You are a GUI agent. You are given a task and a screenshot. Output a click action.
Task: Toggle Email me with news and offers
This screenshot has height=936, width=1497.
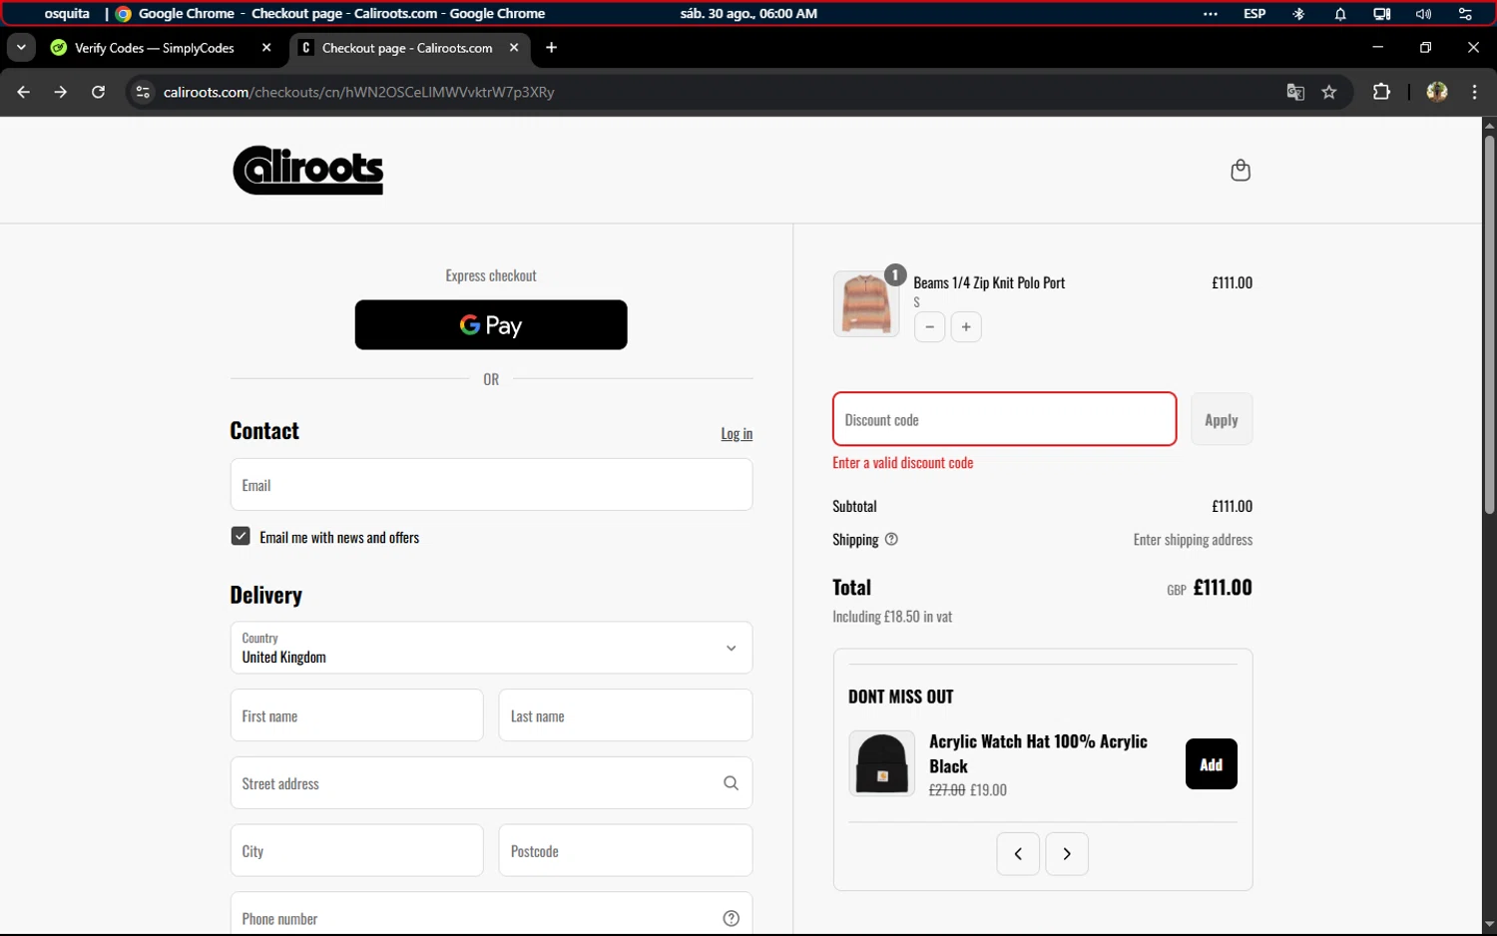tap(241, 537)
